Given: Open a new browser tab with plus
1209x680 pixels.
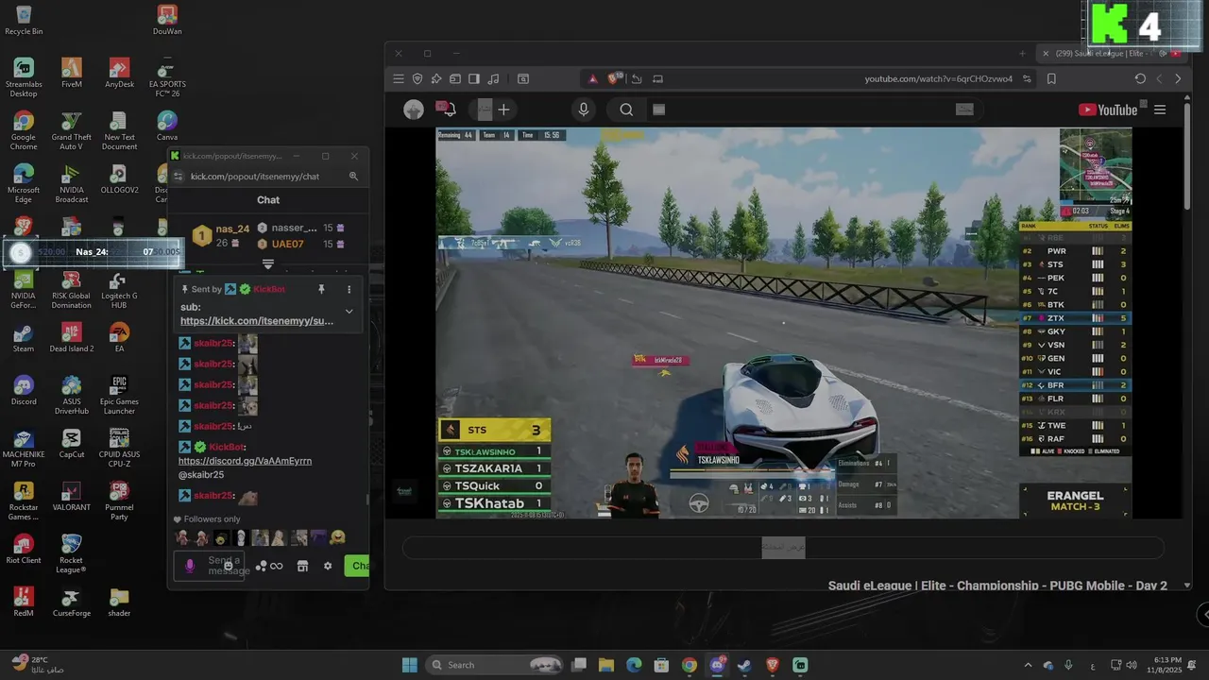Looking at the screenshot, I should tap(1022, 54).
